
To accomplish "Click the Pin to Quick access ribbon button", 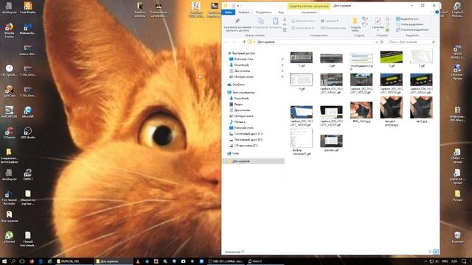I will (x=237, y=24).
